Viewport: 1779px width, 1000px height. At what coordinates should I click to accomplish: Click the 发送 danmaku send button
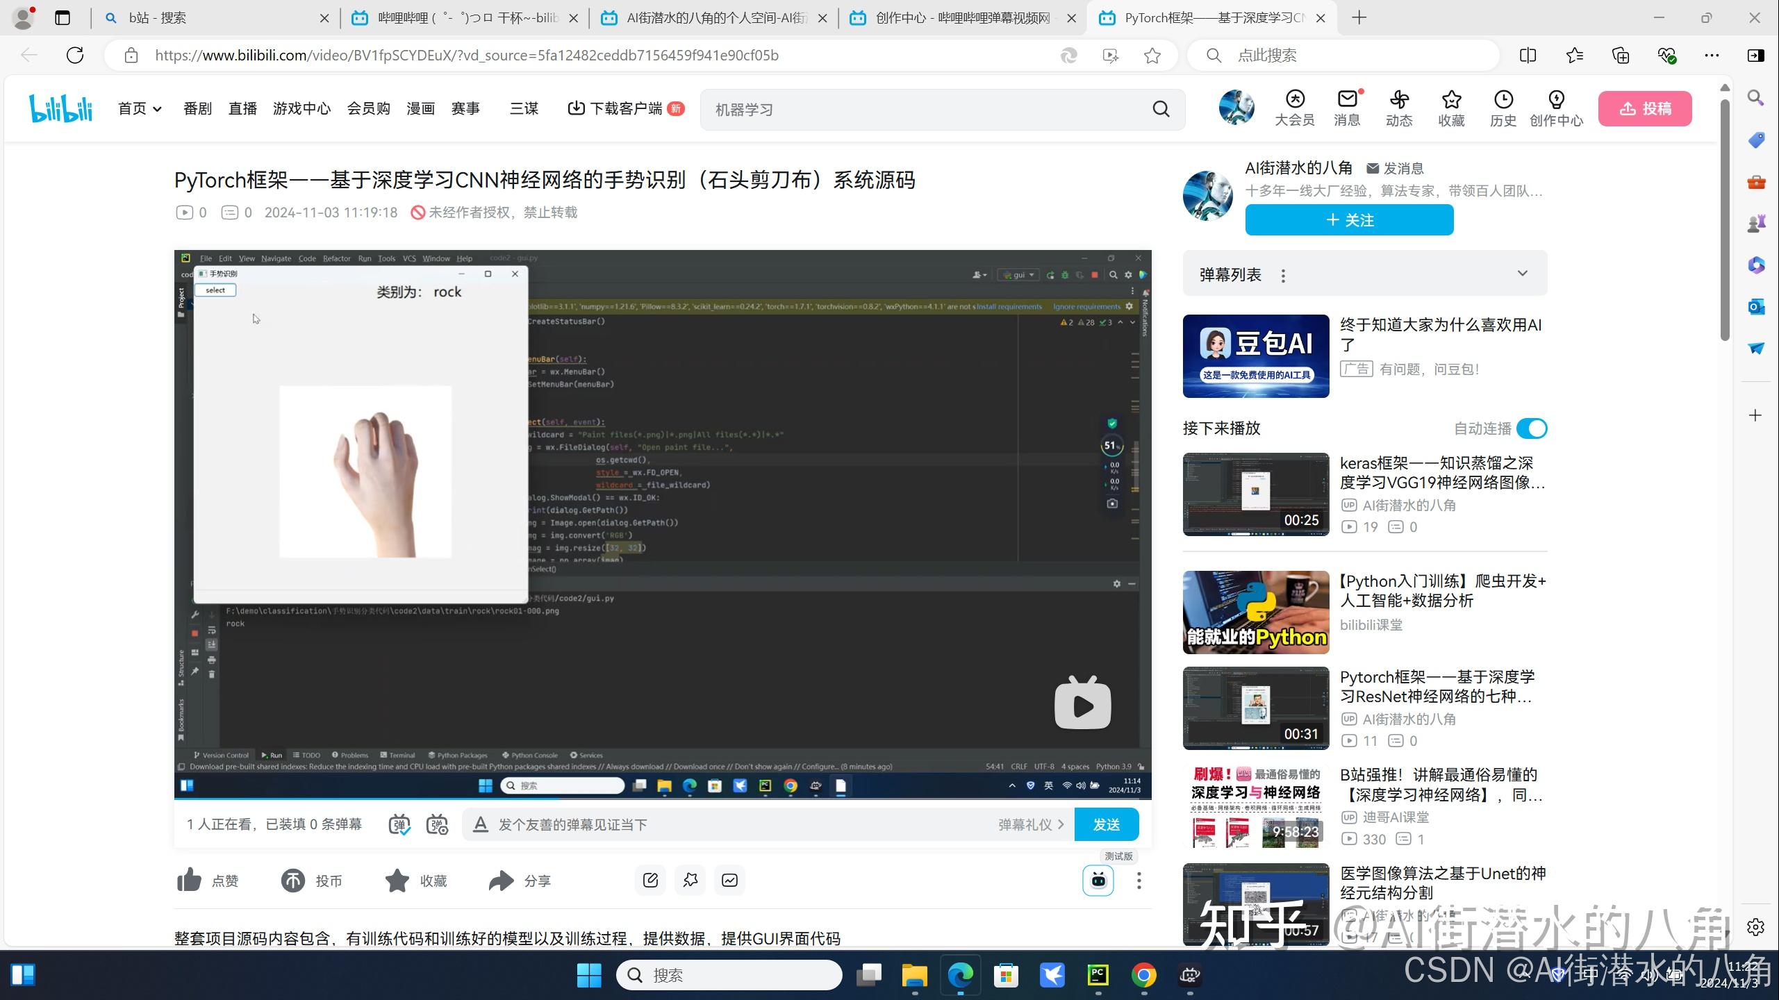1107,824
